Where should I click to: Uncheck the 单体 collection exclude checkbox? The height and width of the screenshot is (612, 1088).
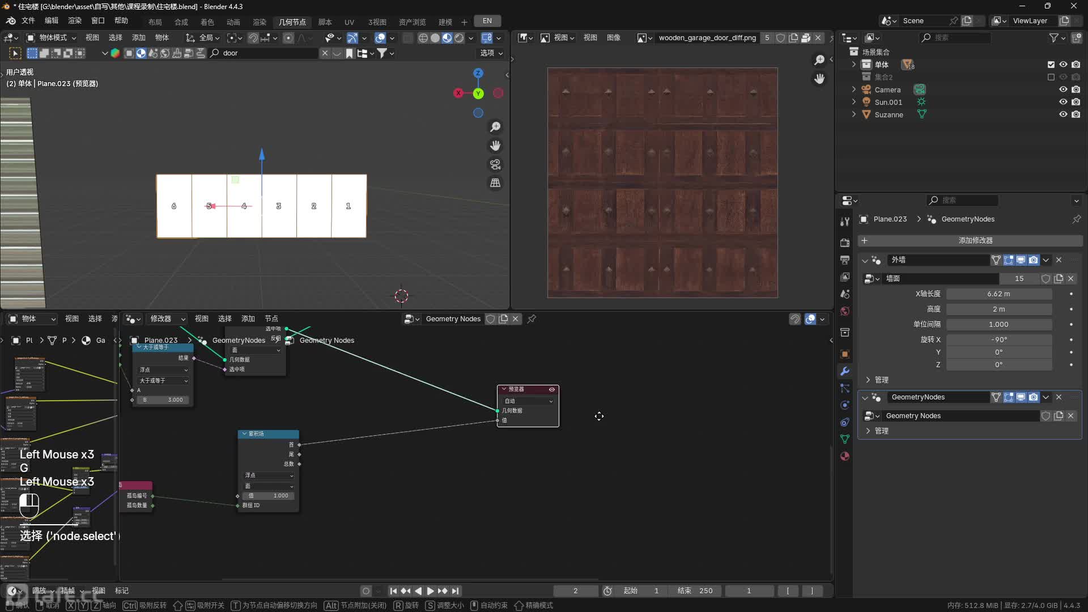(x=1051, y=65)
